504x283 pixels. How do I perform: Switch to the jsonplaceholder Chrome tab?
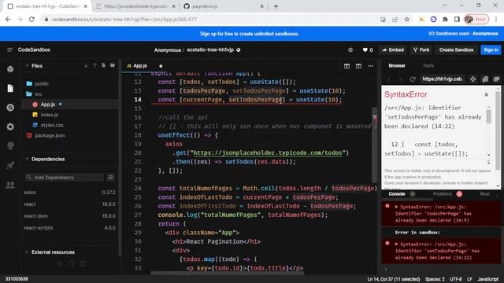pos(135,6)
